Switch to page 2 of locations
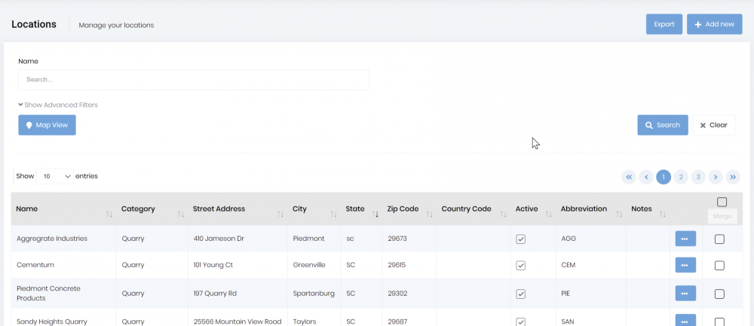 681,177
